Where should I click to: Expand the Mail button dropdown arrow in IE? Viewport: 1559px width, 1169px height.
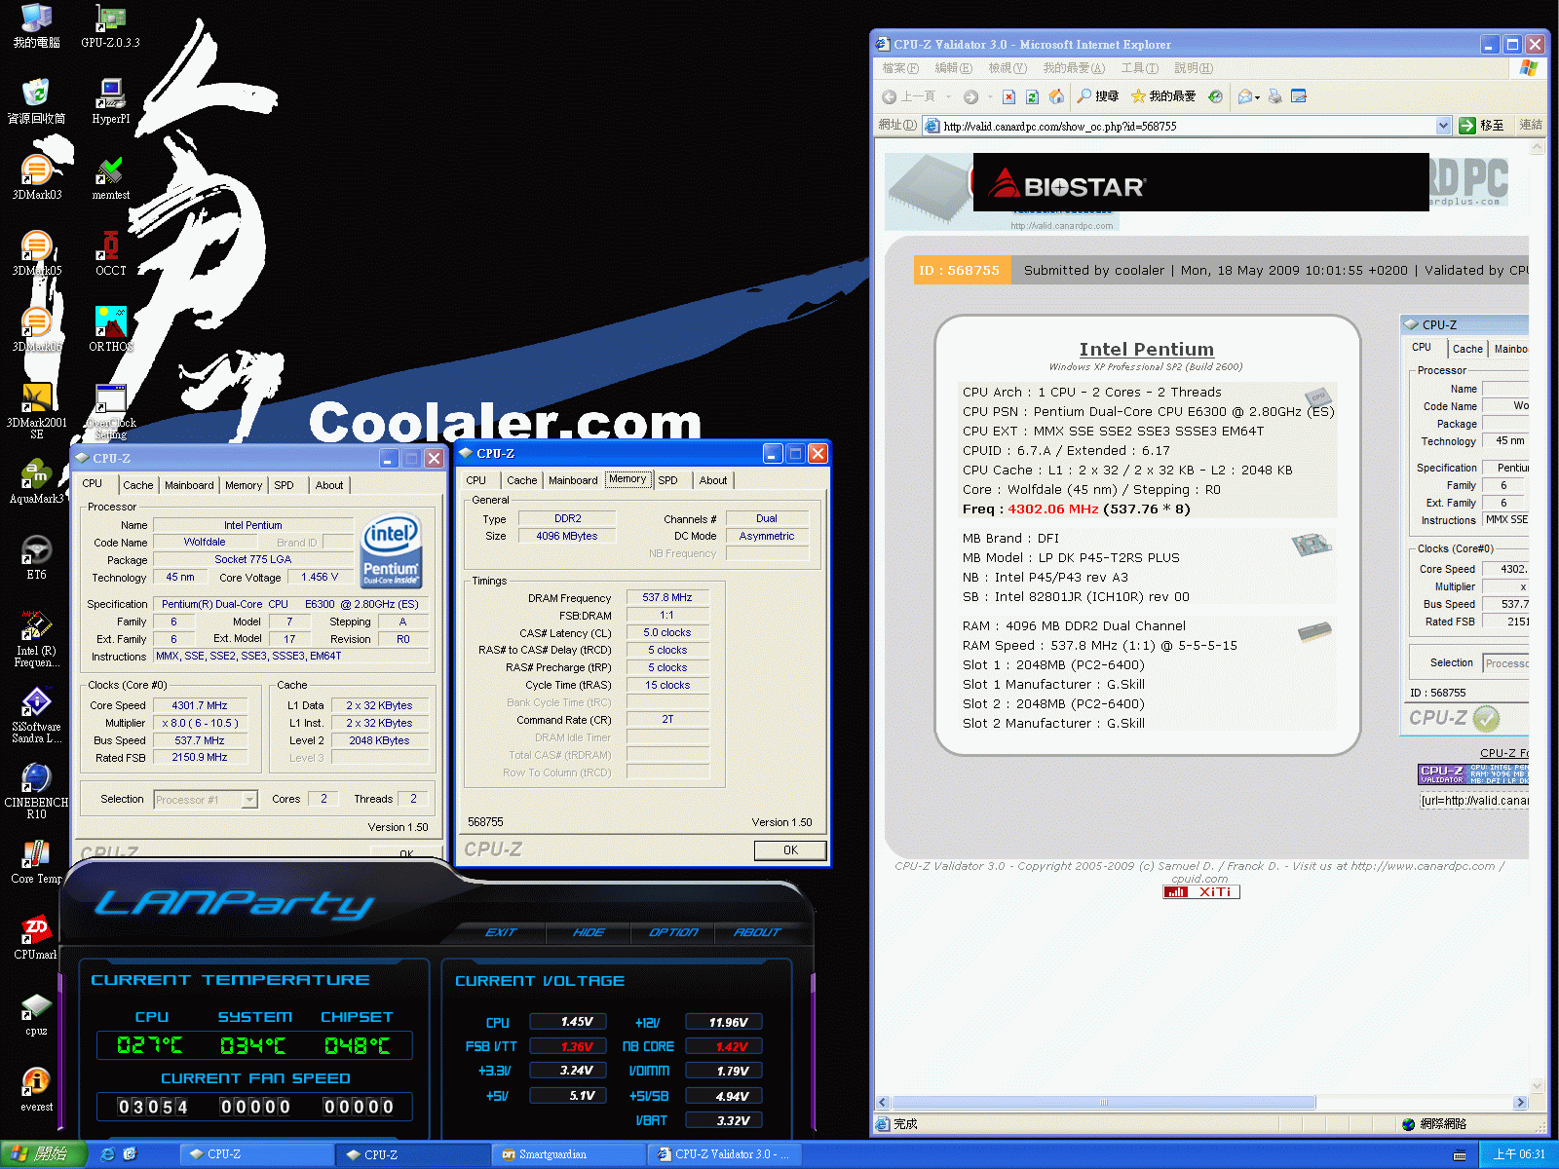1258,97
